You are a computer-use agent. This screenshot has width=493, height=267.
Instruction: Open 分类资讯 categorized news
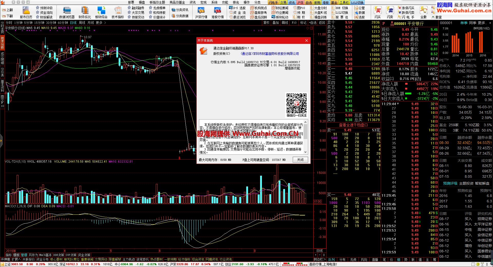[x=180, y=10]
